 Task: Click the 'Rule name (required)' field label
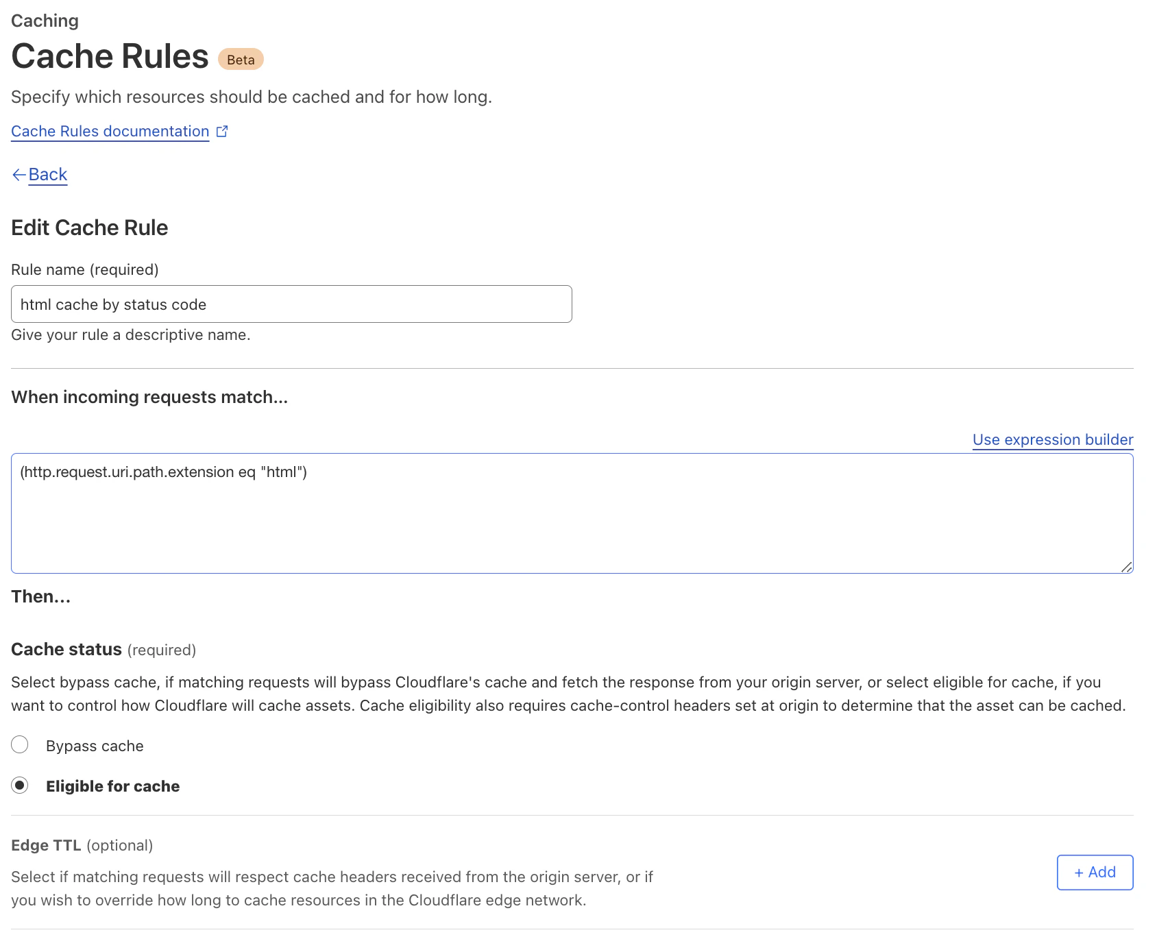click(x=85, y=269)
